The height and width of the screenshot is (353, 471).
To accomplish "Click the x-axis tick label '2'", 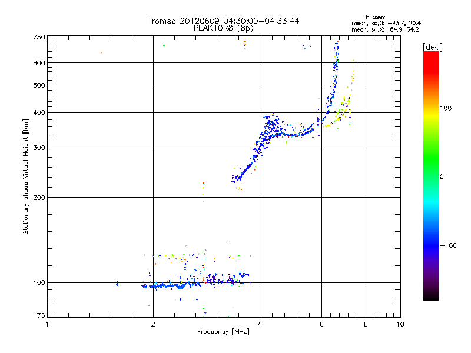I will (153, 325).
